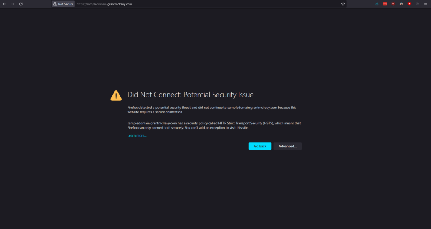Expand the overflow extensions chevron
Screen dimensions: 431x229
coord(417,4)
